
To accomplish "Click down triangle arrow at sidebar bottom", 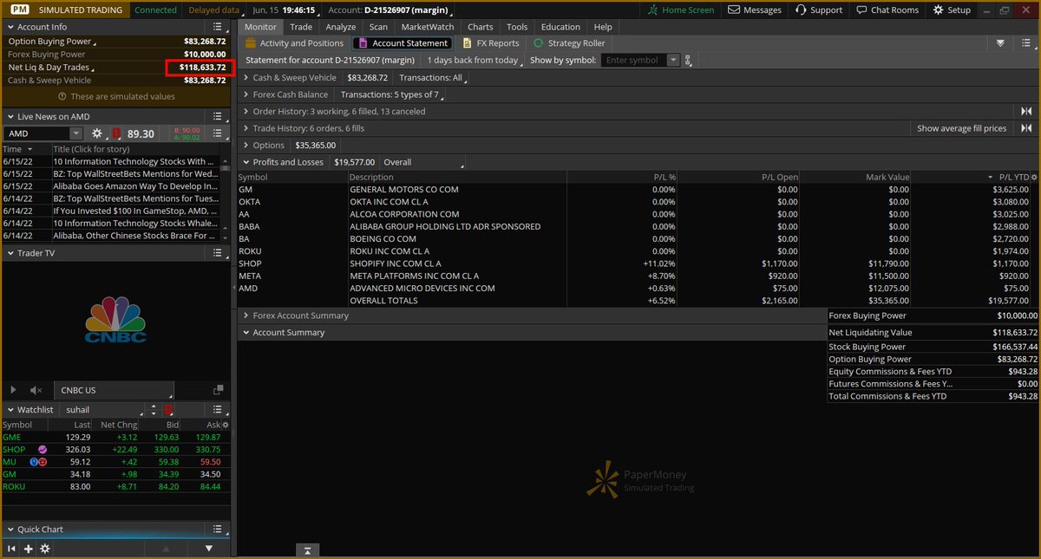I will 209,549.
